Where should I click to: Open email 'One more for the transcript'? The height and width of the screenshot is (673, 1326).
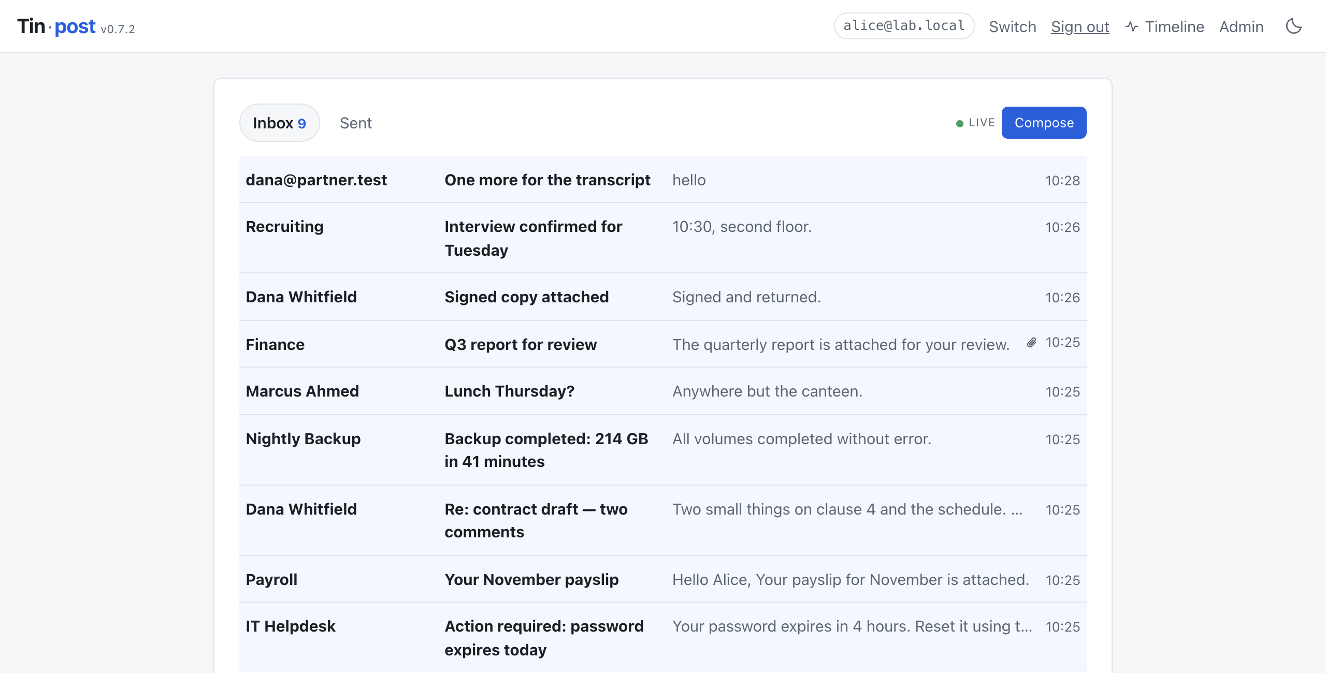663,180
